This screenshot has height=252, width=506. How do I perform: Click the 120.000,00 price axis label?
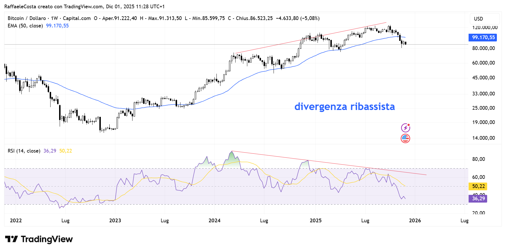coord(485,27)
